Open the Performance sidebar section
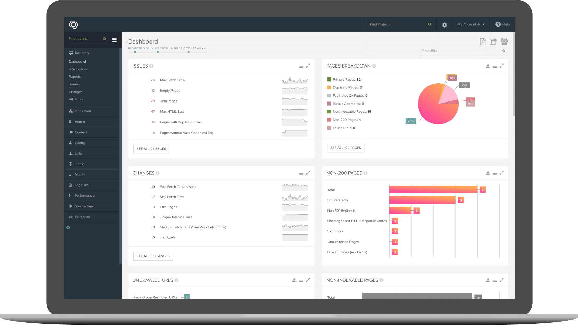Image resolution: width=578 pixels, height=325 pixels. (x=85, y=196)
